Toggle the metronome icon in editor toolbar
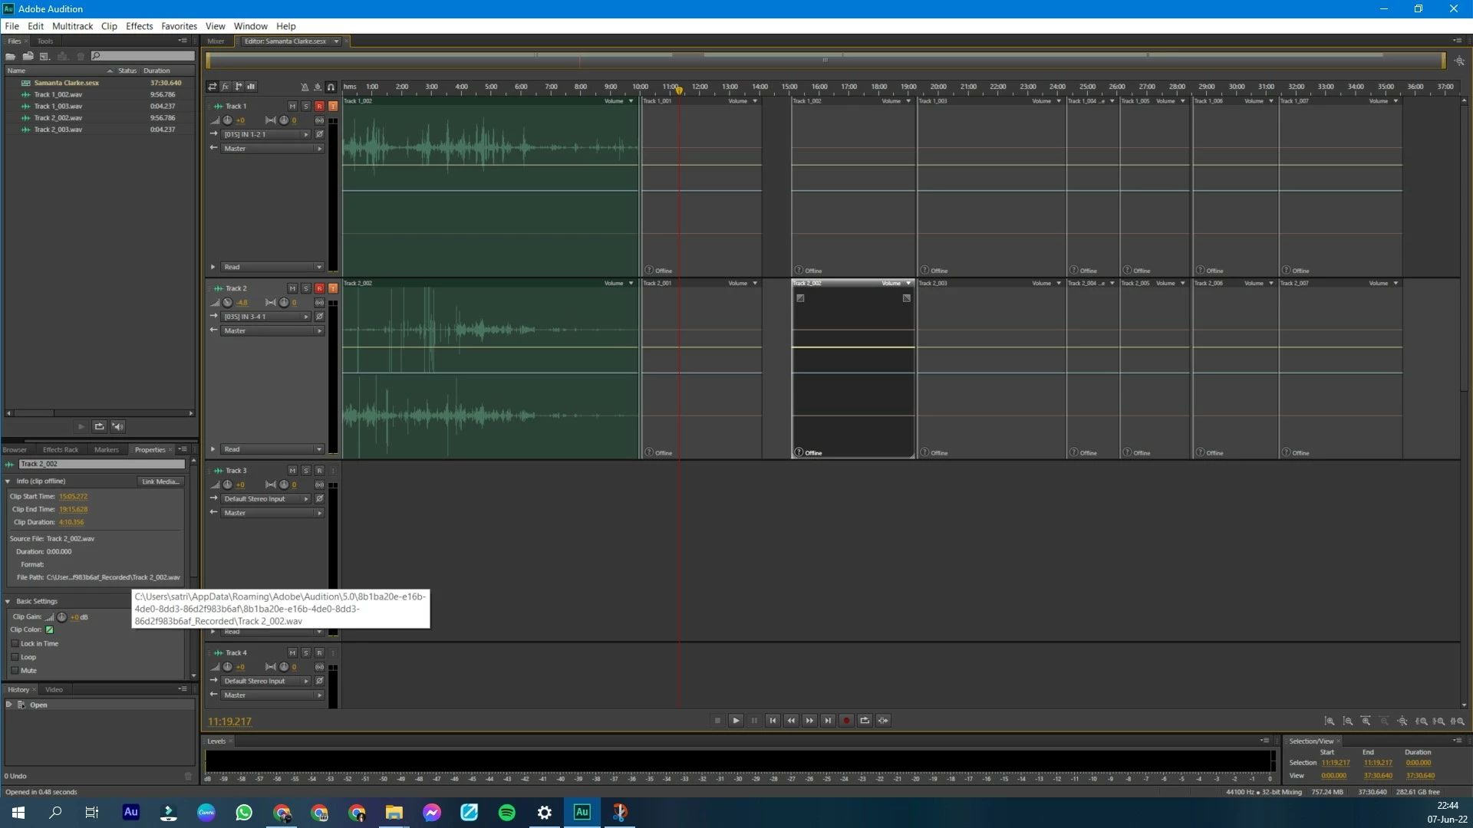 (305, 87)
